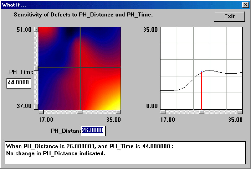Image resolution: width=251 pixels, height=169 pixels.
Task: Click the Exit button
Action: [x=229, y=16]
